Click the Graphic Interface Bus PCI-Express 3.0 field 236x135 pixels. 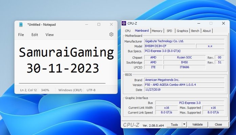[x=190, y=103]
